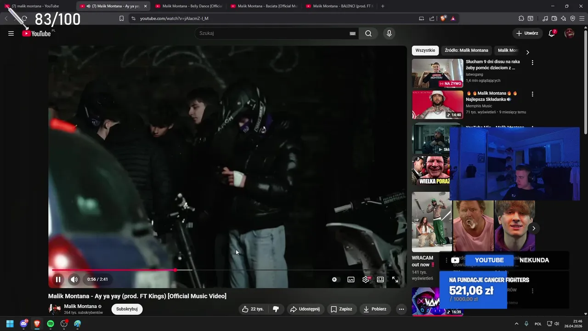Open options for Słucham 9 dni dissu video
Screen dimensions: 588x331
(x=532, y=63)
